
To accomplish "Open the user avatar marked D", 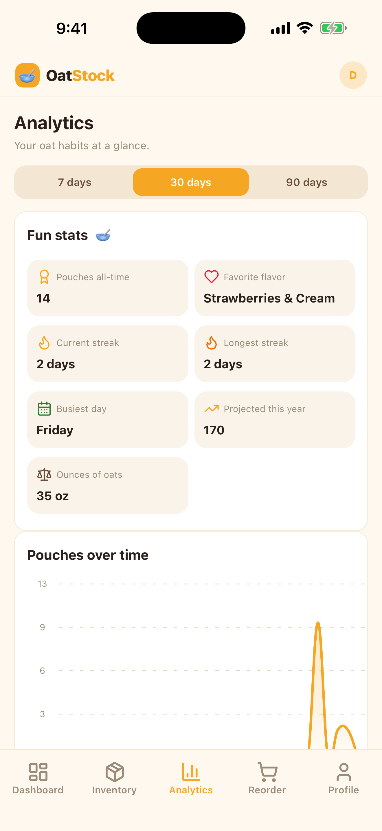I will click(353, 75).
